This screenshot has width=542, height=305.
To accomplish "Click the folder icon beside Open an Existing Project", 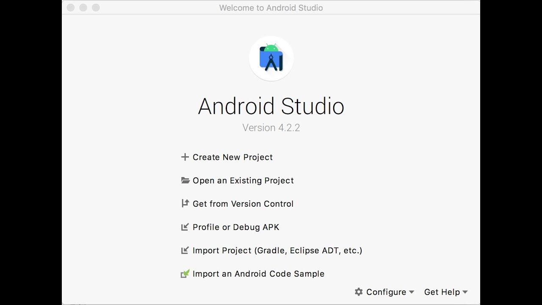I will pos(185,180).
